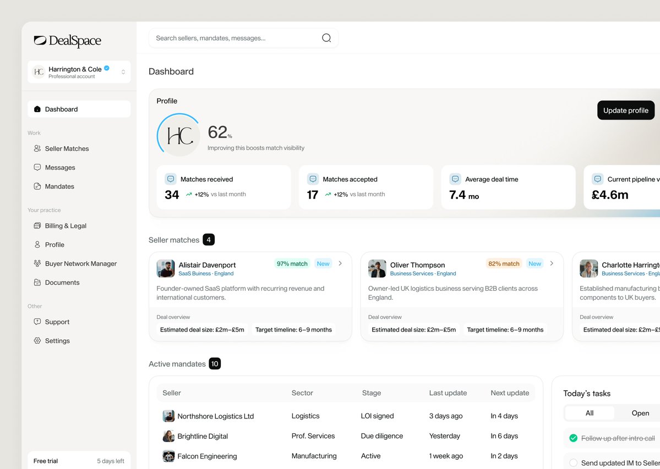Click the Active mandates count badge 10
660x469 pixels.
[x=215, y=364]
